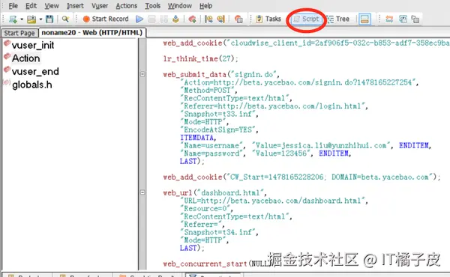Switch to Script view
Image resolution: width=450 pixels, height=277 pixels.
[306, 19]
